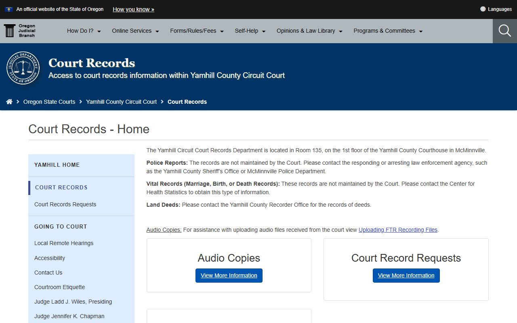Click the Court Records - Home heading
Image resolution: width=517 pixels, height=323 pixels.
(89, 129)
